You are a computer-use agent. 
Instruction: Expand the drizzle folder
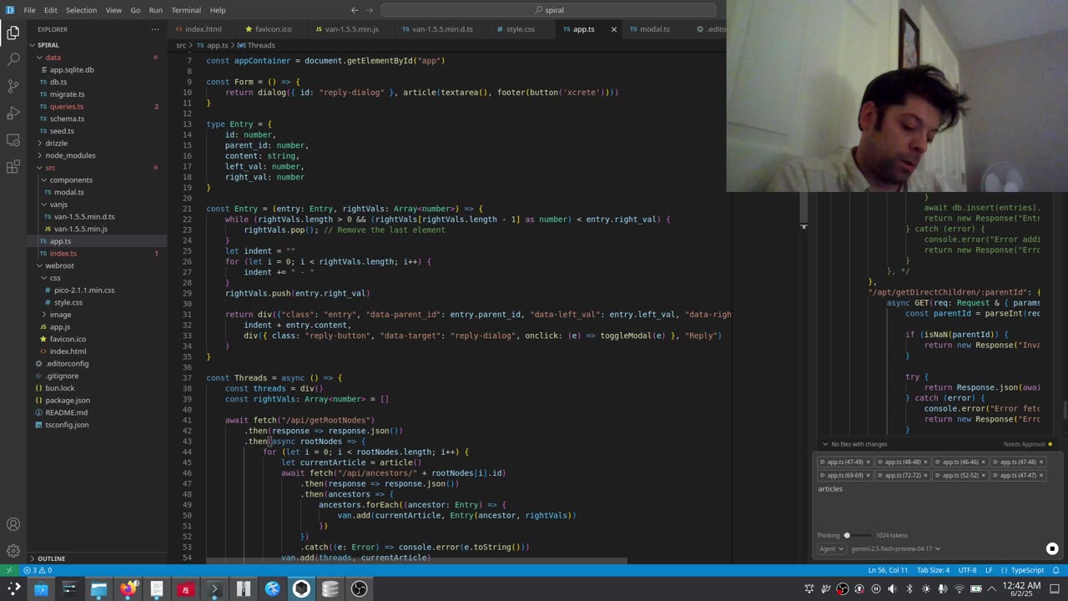[97, 143]
